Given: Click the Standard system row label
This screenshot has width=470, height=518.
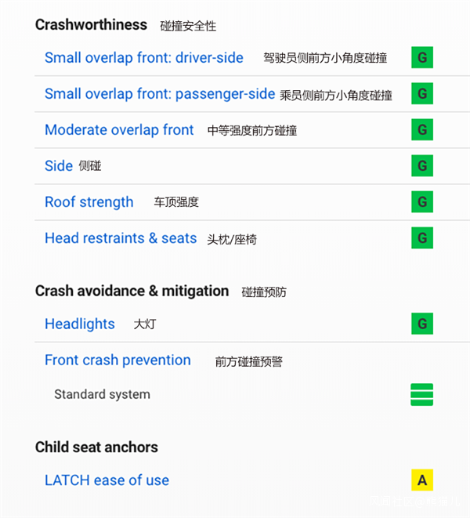Looking at the screenshot, I should [102, 394].
